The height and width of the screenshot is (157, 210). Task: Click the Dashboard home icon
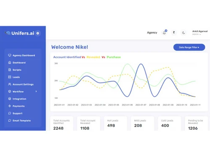[x=10, y=62]
